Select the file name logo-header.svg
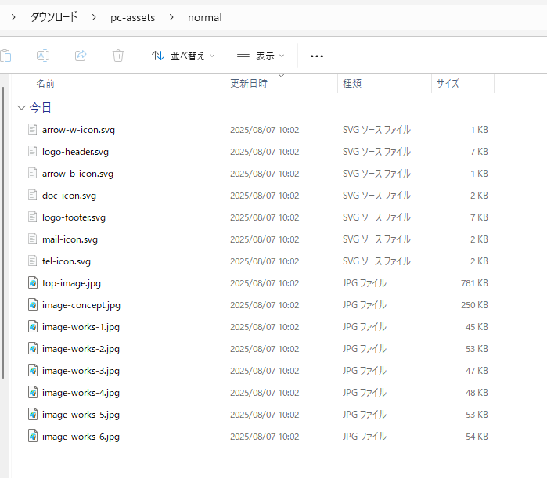547x478 pixels. click(75, 152)
